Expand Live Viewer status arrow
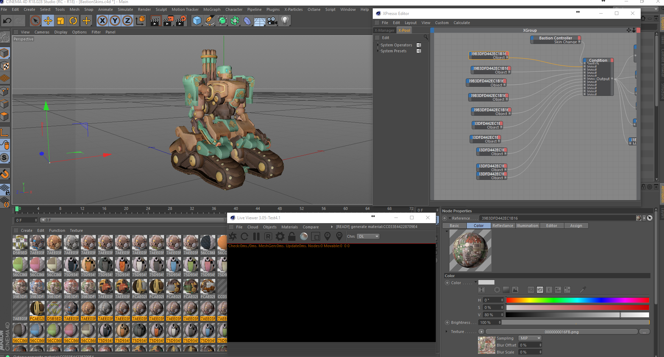This screenshot has width=664, height=357. click(332, 227)
